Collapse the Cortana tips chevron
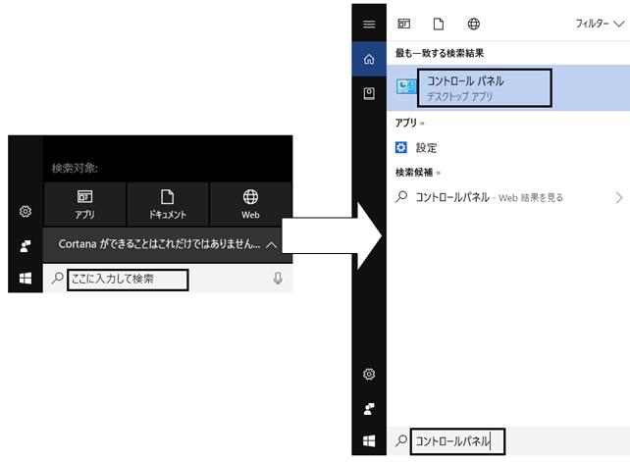 pyautogui.click(x=272, y=244)
